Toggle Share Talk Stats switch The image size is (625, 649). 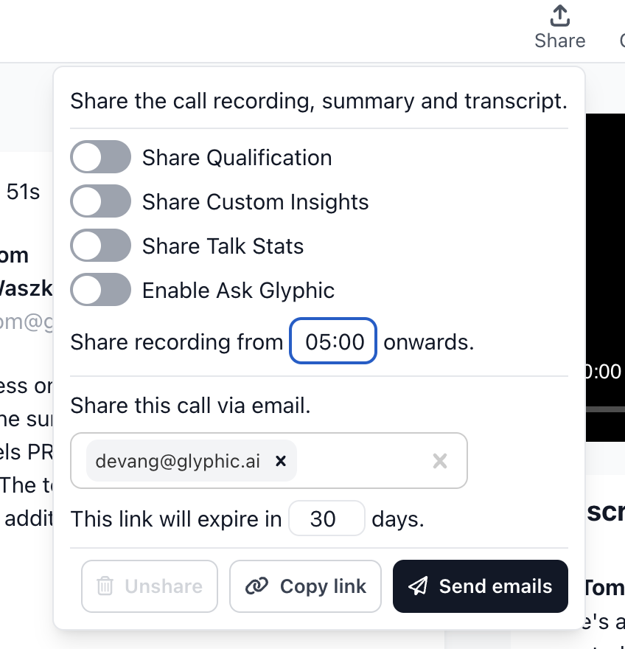[100, 246]
